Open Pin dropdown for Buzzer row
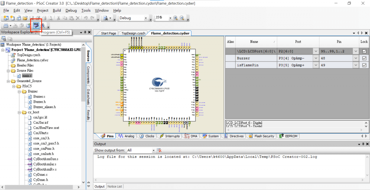Image resolution: width=370 pixels, height=190 pixels. tap(356, 58)
